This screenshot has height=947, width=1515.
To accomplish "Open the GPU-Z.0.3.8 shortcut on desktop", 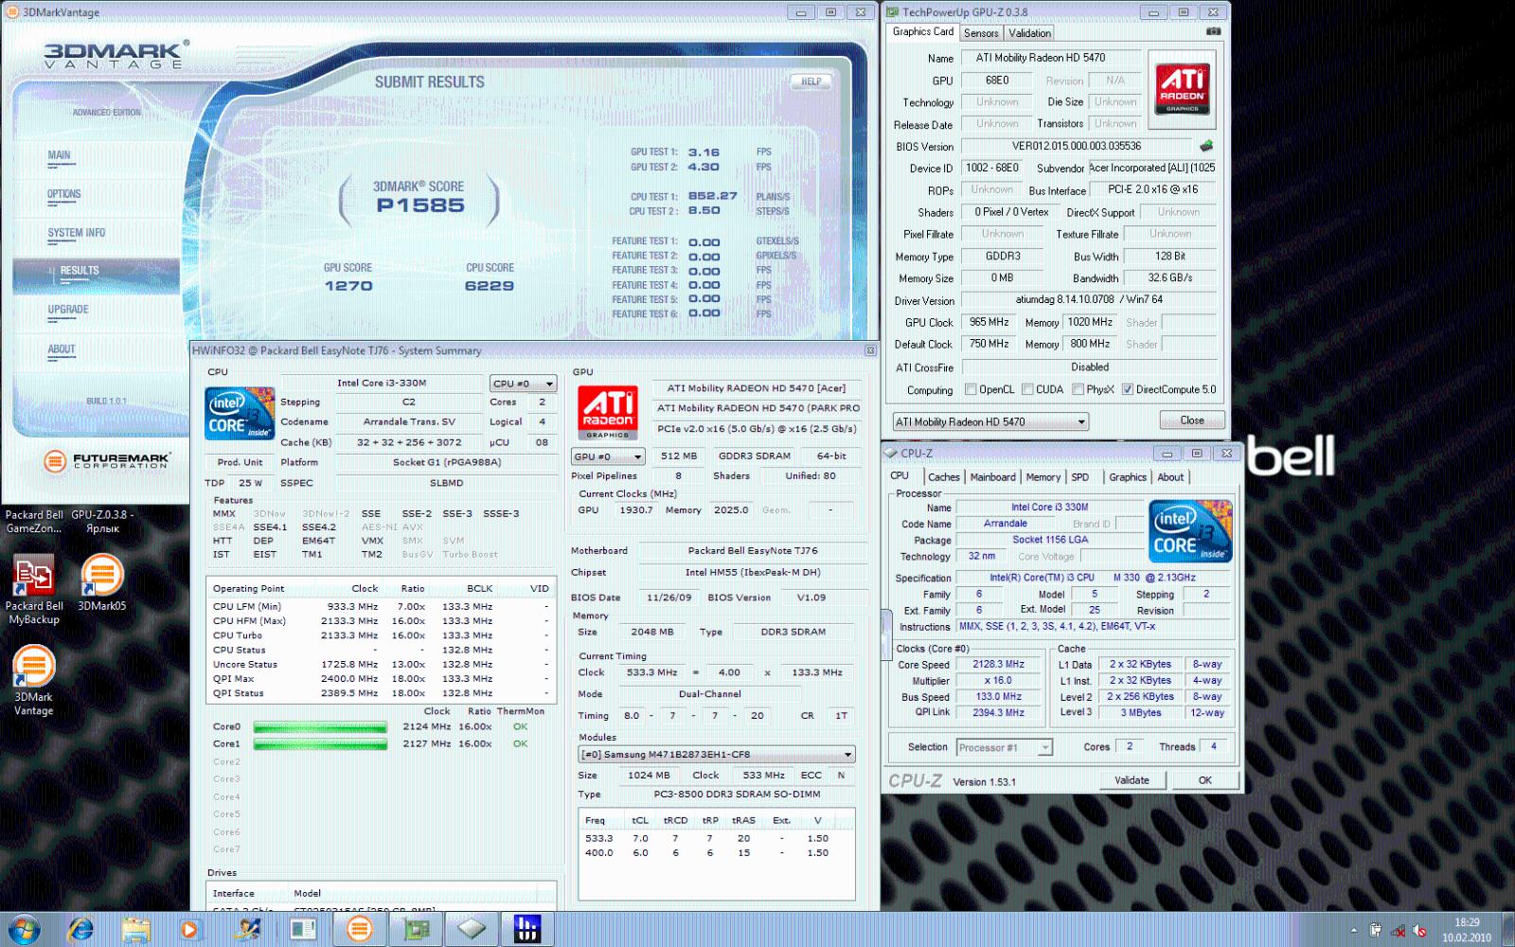I will (102, 522).
